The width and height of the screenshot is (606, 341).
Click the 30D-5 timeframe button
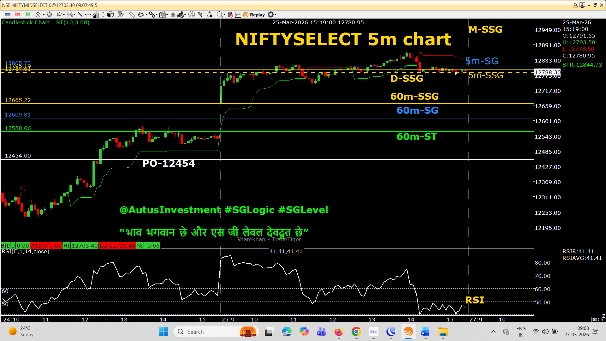pos(597,320)
